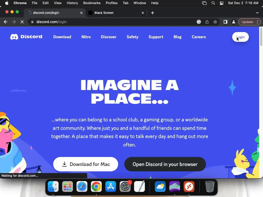263x197 pixels.
Task: Open the red remote desktop app in Dock
Action: coord(189,186)
